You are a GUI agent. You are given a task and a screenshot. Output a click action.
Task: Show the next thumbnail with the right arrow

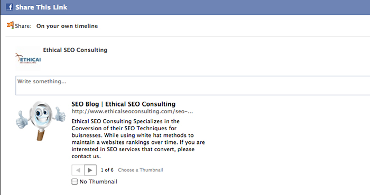90,170
